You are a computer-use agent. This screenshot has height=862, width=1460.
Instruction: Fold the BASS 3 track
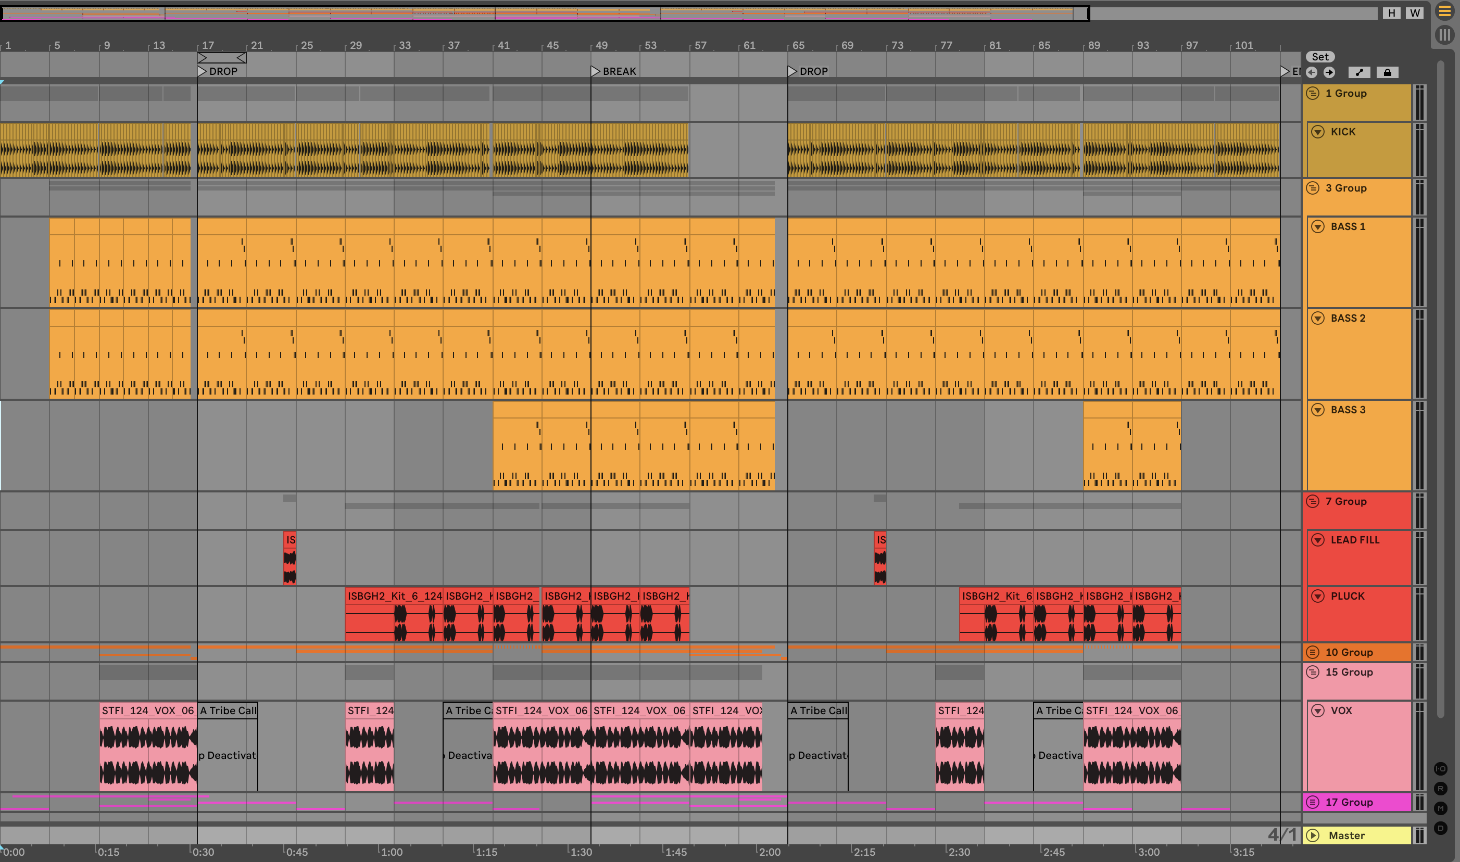[1318, 410]
